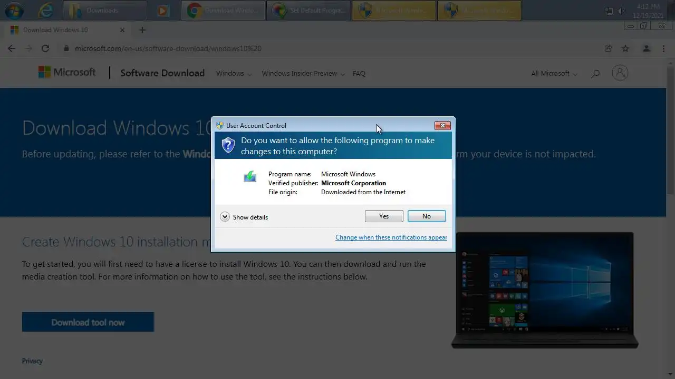Switch to Chrome Download Windows taskbar button
This screenshot has width=675, height=379.
[x=223, y=10]
